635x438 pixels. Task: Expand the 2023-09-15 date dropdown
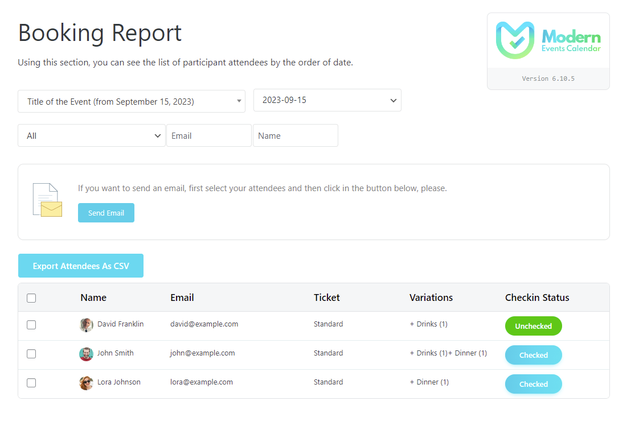pyautogui.click(x=327, y=100)
